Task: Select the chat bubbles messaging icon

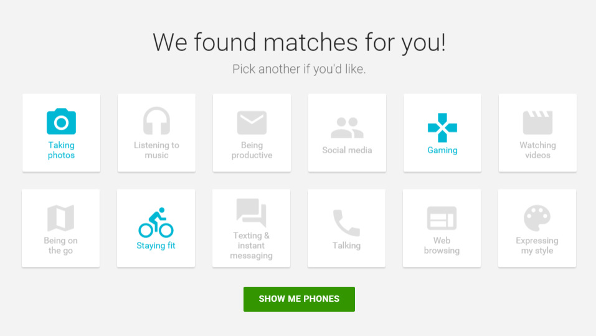Action: [x=251, y=213]
